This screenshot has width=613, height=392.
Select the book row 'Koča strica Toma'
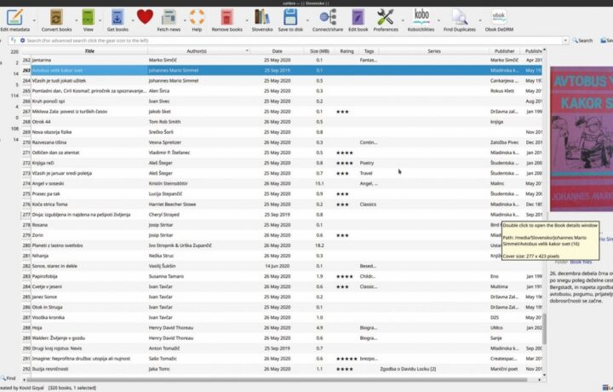[282, 205]
